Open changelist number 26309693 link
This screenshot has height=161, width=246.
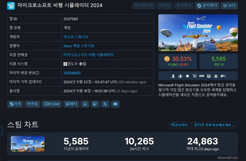tap(72, 73)
